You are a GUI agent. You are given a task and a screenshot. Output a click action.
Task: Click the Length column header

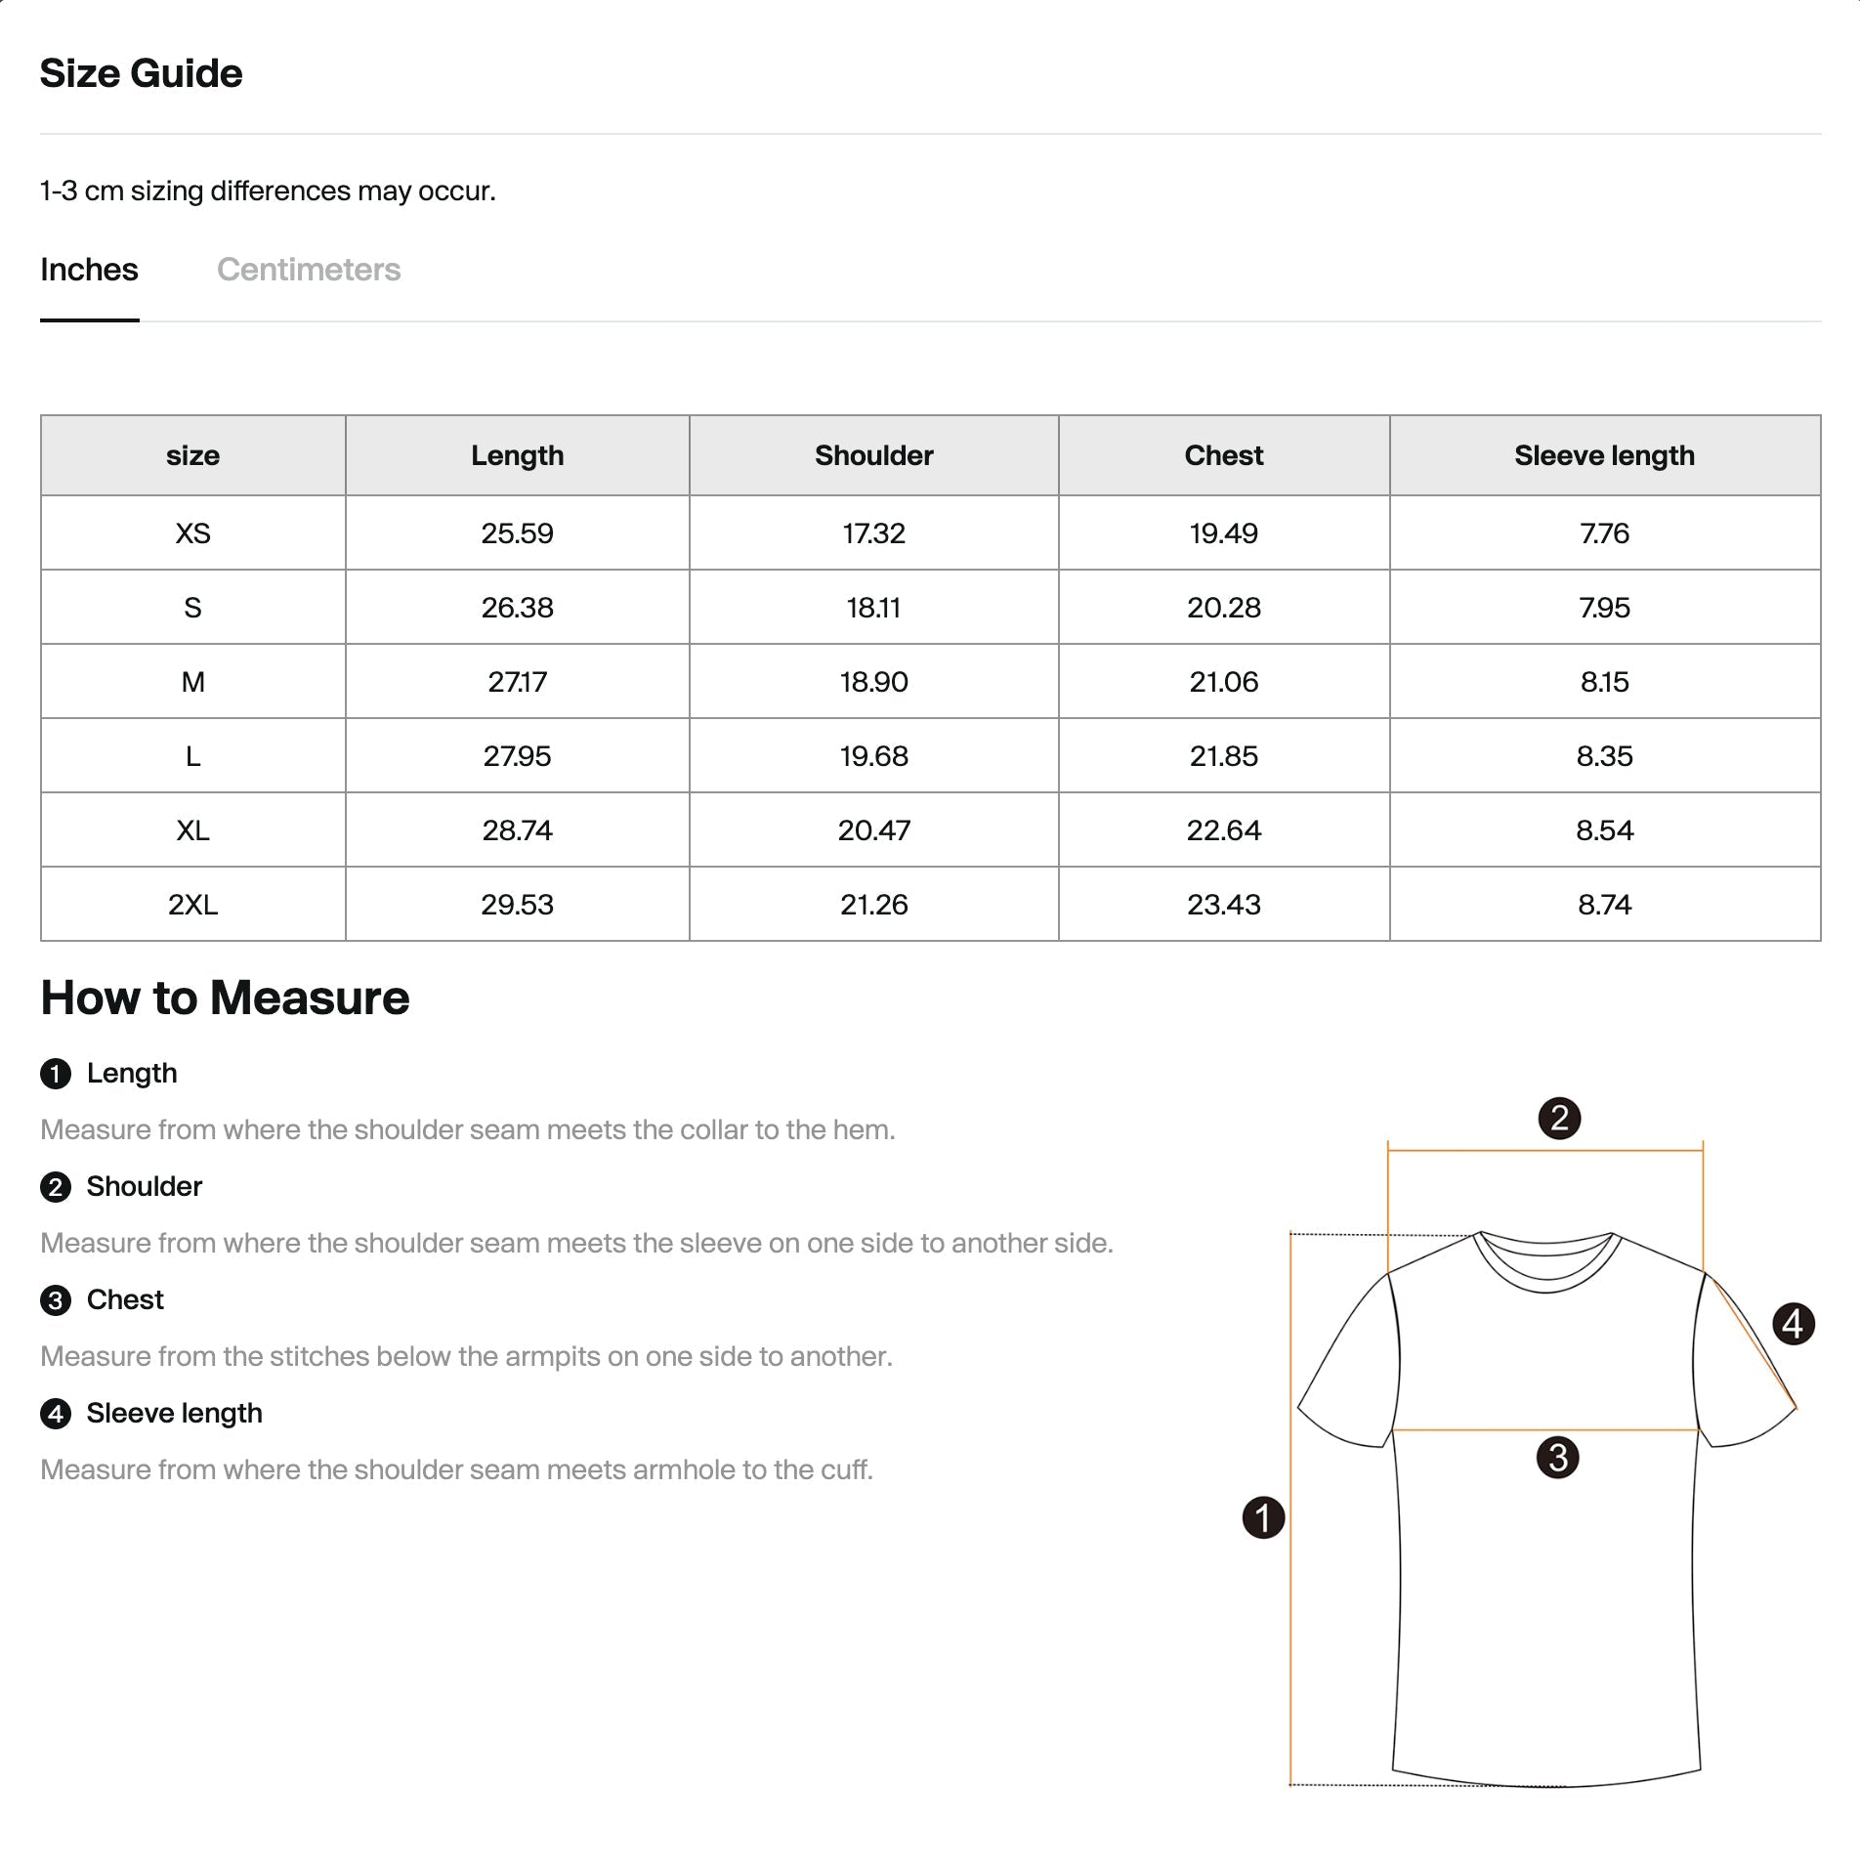pyautogui.click(x=518, y=455)
